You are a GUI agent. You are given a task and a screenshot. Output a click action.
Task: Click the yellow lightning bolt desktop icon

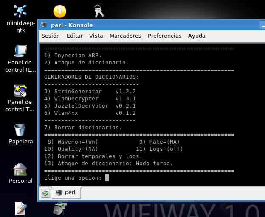[x=59, y=11]
